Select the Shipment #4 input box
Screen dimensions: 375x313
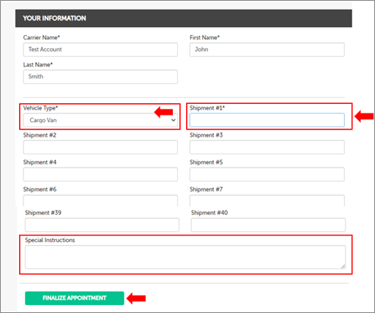point(100,174)
